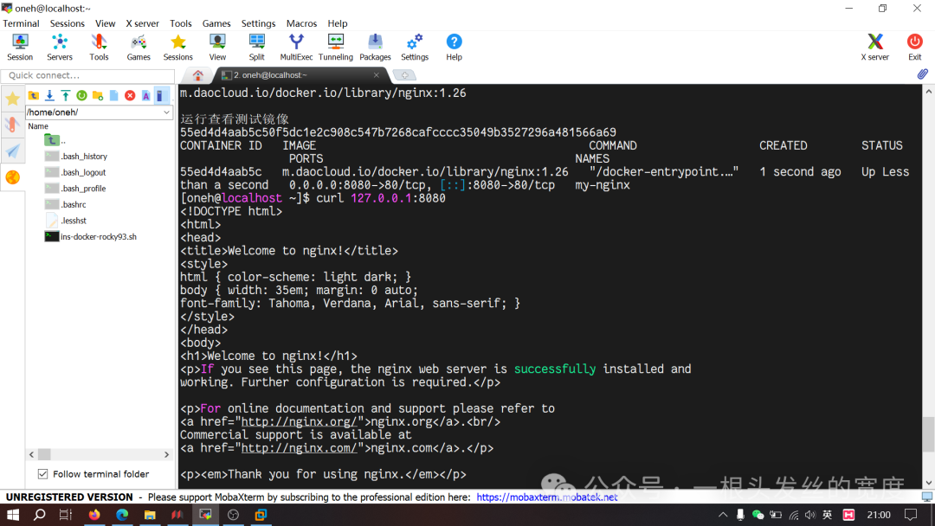This screenshot has width=935, height=526.
Task: Open the Tools knife sidebar tab
Action: point(12,125)
